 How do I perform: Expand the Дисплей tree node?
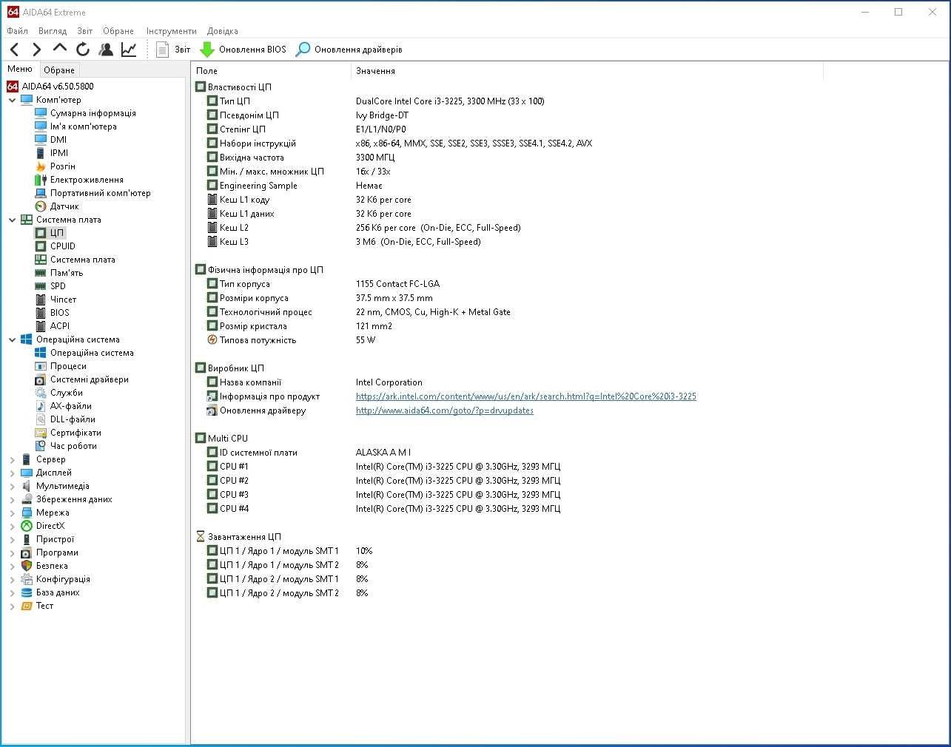pyautogui.click(x=12, y=473)
